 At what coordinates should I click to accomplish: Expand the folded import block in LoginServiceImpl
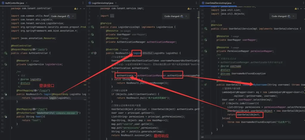click(x=112, y=16)
